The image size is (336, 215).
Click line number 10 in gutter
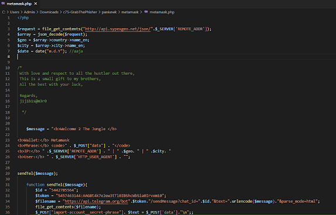8,68
